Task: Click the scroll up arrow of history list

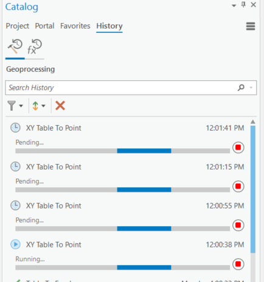Action: 253,122
